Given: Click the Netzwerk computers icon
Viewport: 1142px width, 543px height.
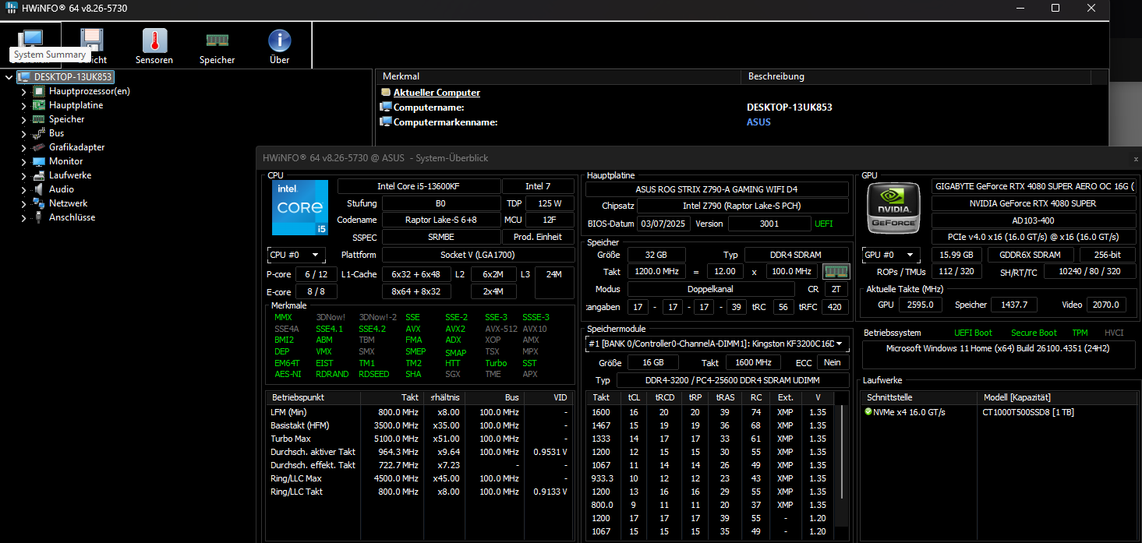Looking at the screenshot, I should [x=39, y=203].
